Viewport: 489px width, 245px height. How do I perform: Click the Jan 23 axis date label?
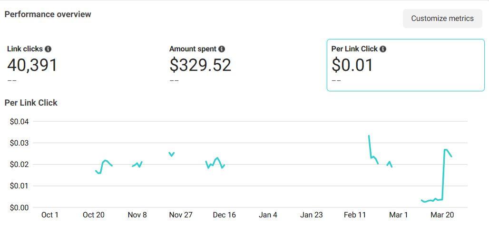click(312, 215)
